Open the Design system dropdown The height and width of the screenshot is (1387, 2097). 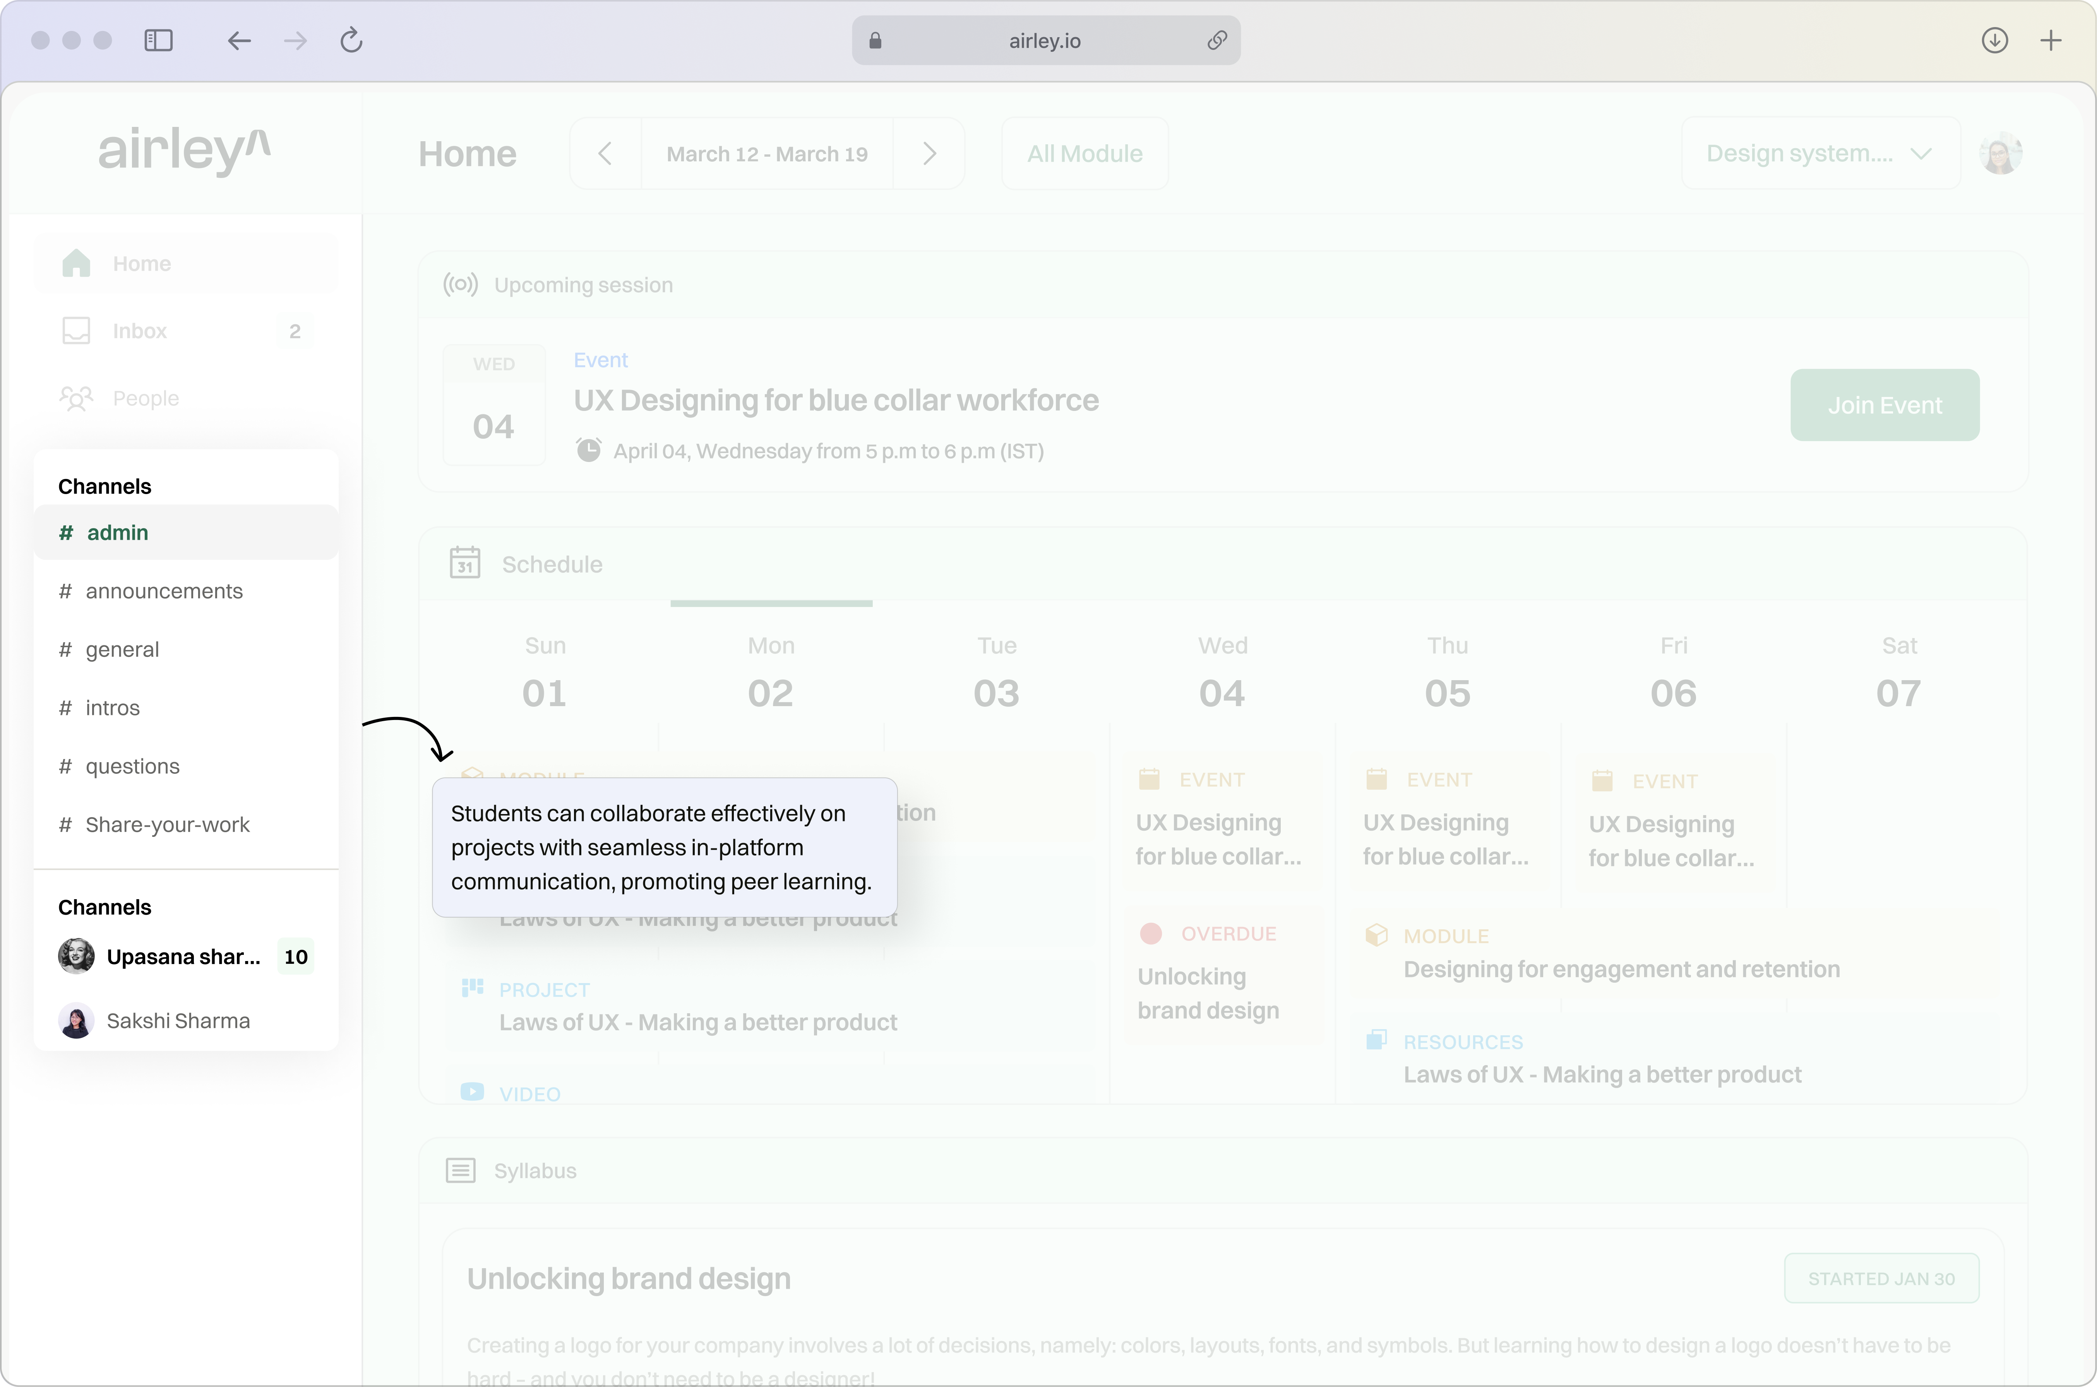(1821, 153)
